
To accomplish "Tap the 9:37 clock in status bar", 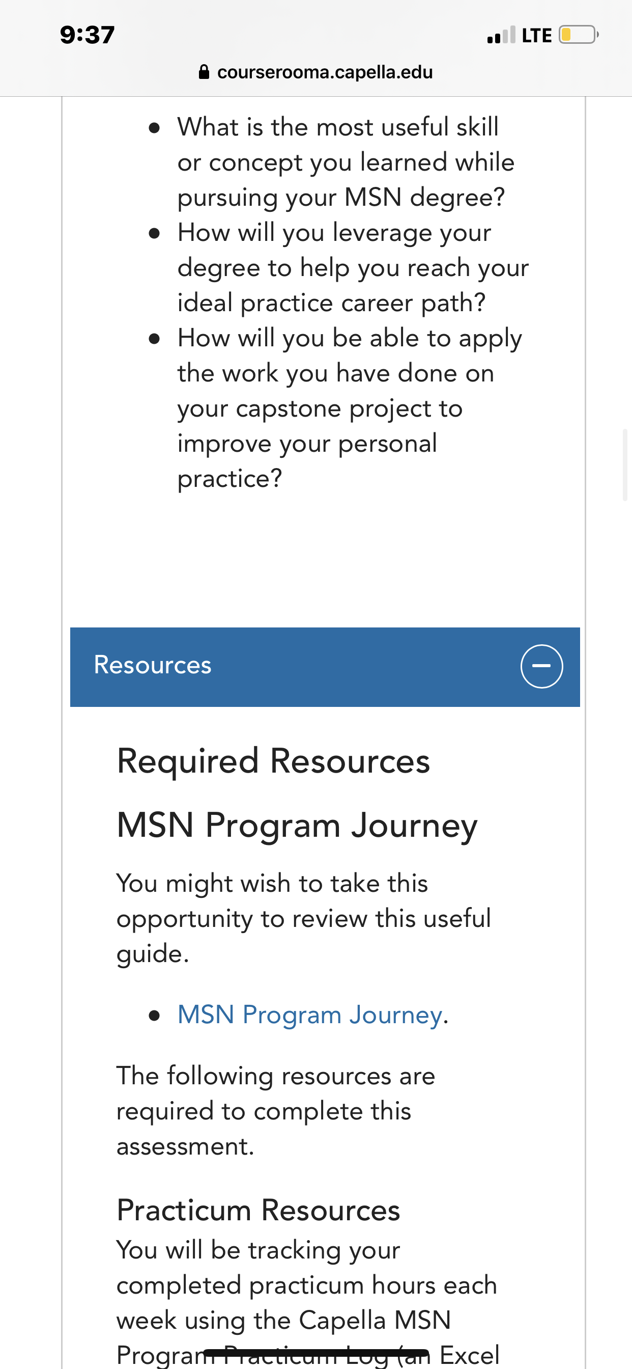I will (x=87, y=35).
